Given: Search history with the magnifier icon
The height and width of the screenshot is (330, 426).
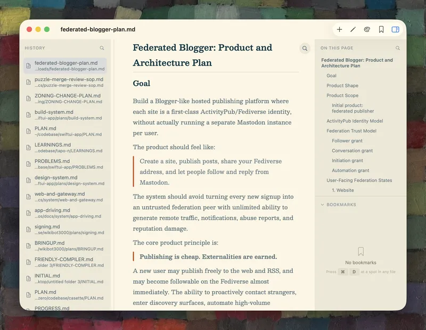Looking at the screenshot, I should 102,48.
